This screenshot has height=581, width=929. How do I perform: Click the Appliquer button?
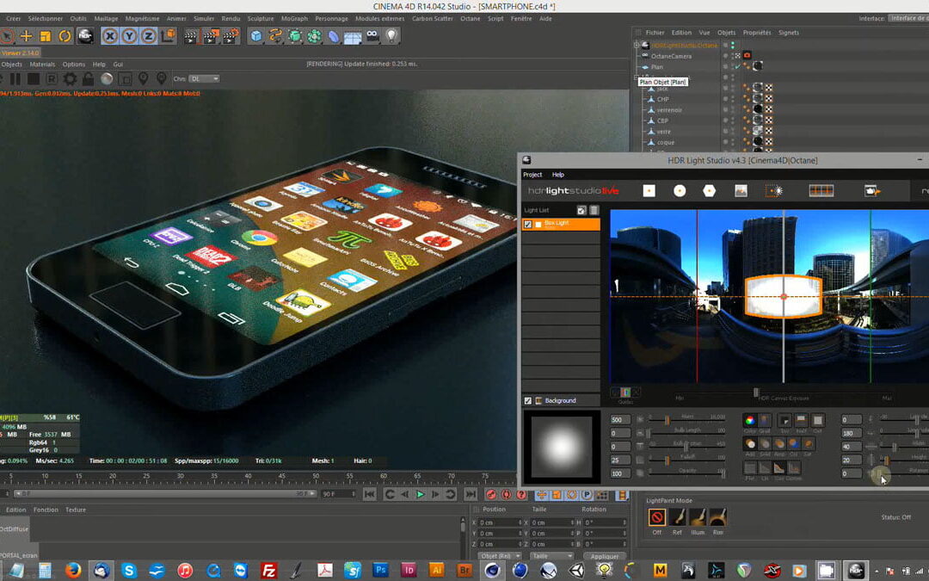[x=606, y=556]
